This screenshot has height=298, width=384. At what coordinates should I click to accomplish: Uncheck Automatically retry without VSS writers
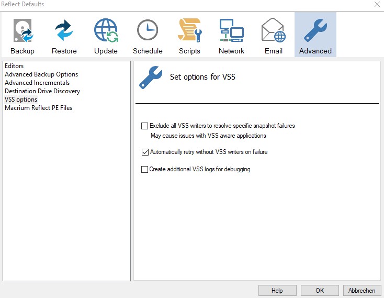point(145,152)
